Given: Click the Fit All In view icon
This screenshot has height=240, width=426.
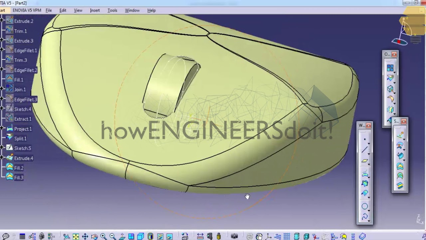Looking at the screenshot, I should (76, 236).
